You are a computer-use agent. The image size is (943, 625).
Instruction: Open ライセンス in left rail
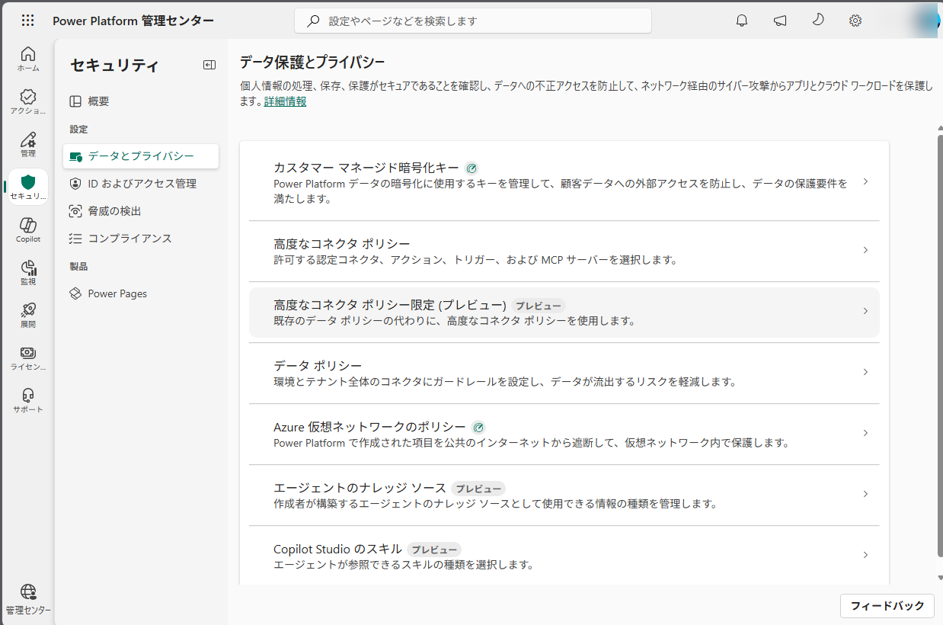tap(28, 358)
